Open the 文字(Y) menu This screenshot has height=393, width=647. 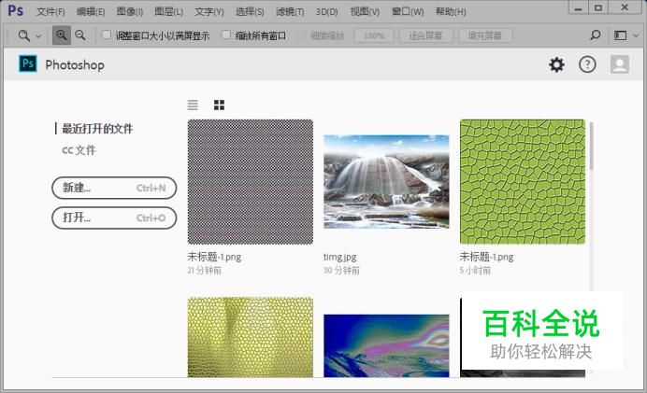point(209,11)
